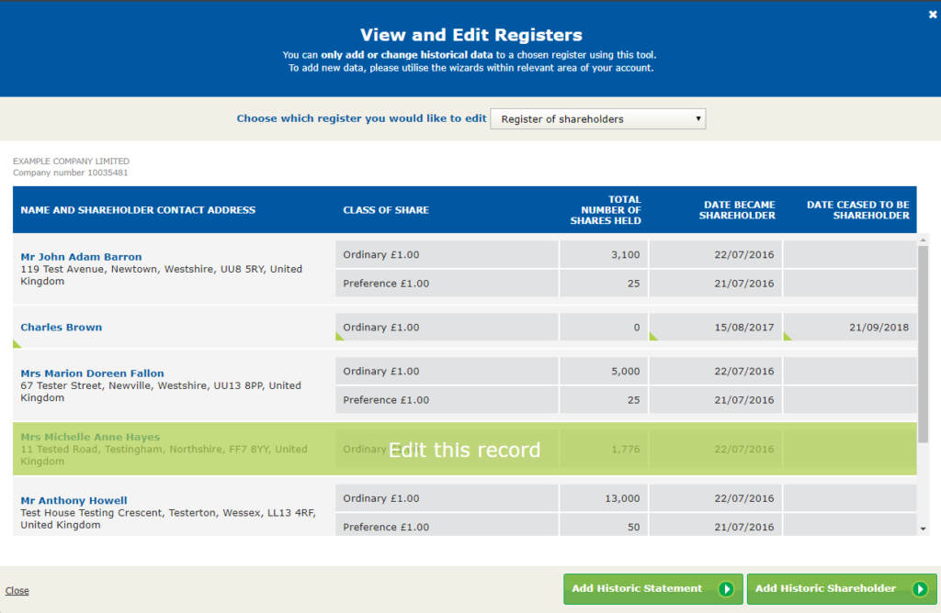The width and height of the screenshot is (941, 613).
Task: Click the Add Historic Shareholder arrow icon
Action: [919, 589]
